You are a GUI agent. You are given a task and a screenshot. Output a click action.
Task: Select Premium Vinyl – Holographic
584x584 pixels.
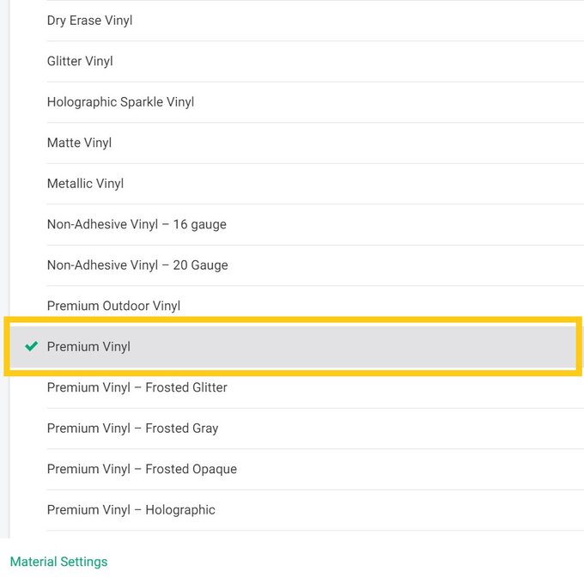131,510
